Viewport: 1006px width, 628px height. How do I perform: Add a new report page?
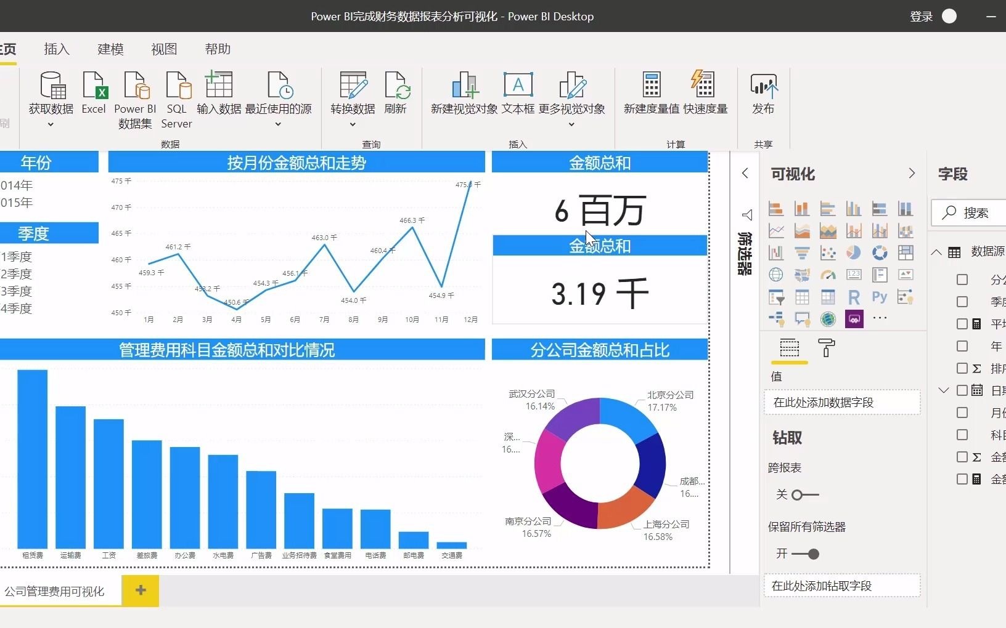[141, 590]
